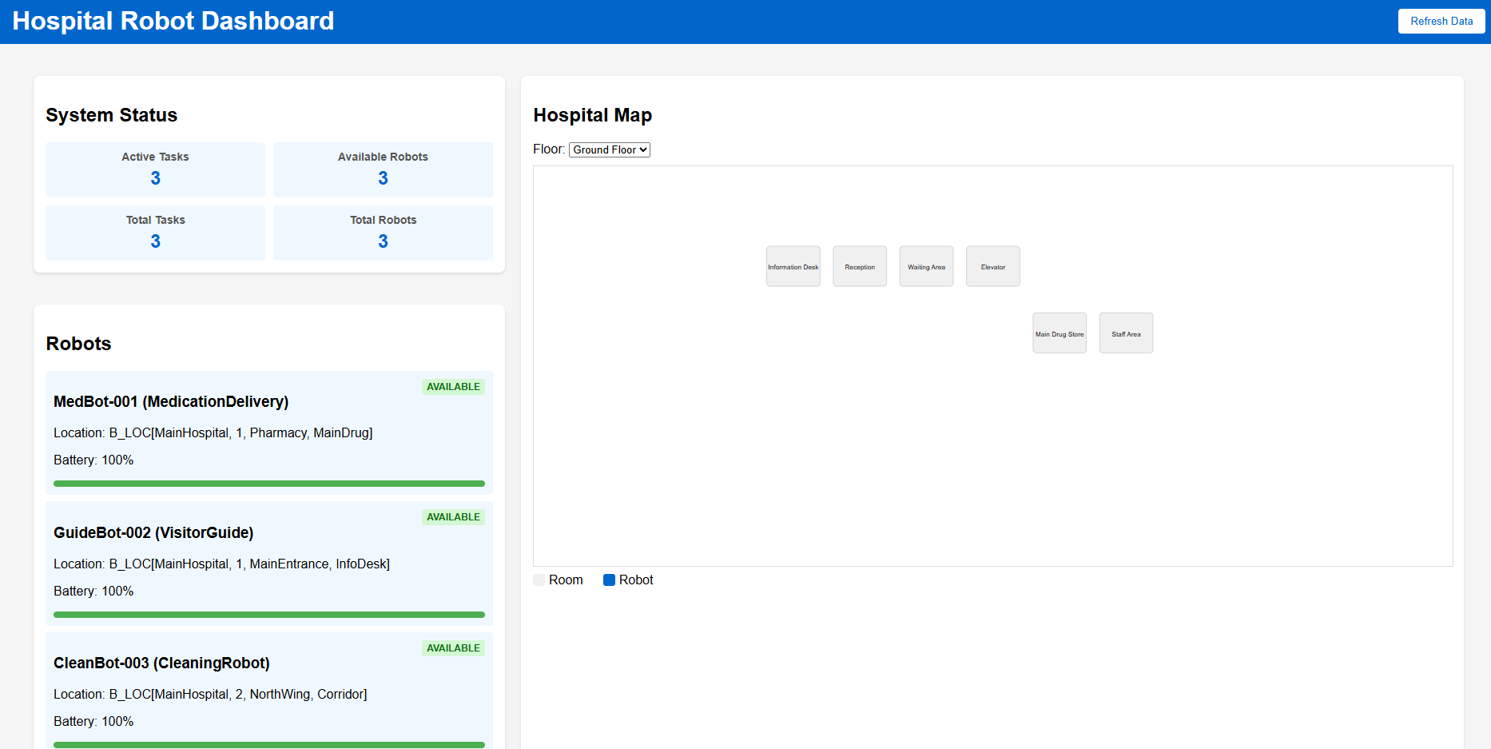Click CleanBot-003's AVAILABLE status badge
The image size is (1491, 749).
[453, 647]
